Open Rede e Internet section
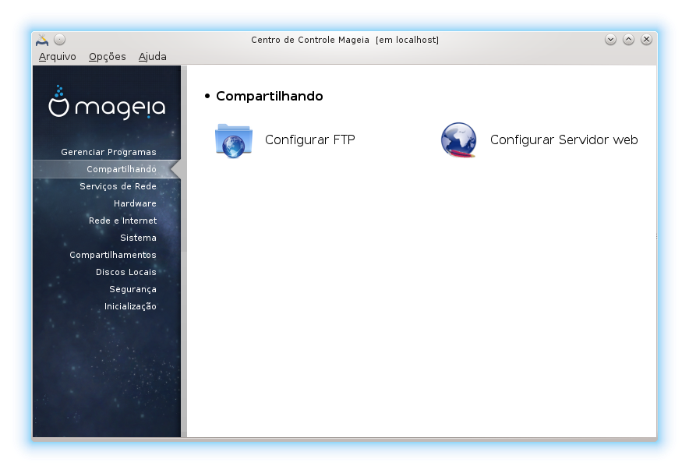The image size is (689, 473). point(122,221)
